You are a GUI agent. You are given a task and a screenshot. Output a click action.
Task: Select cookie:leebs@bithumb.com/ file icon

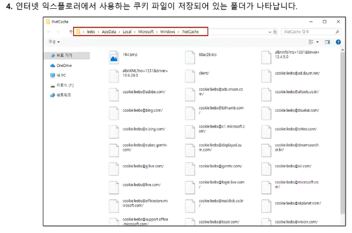pyautogui.click(x=190, y=113)
